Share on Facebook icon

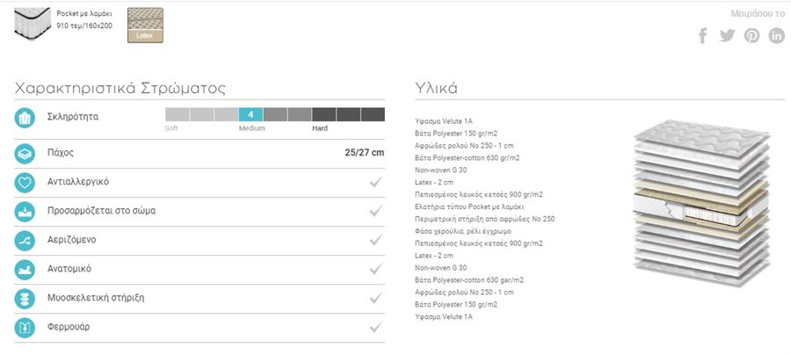tap(702, 36)
